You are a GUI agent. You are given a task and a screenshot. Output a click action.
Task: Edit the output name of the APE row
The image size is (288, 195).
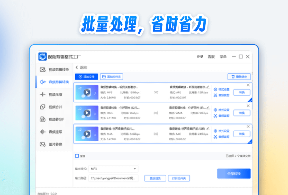[x=208, y=87]
